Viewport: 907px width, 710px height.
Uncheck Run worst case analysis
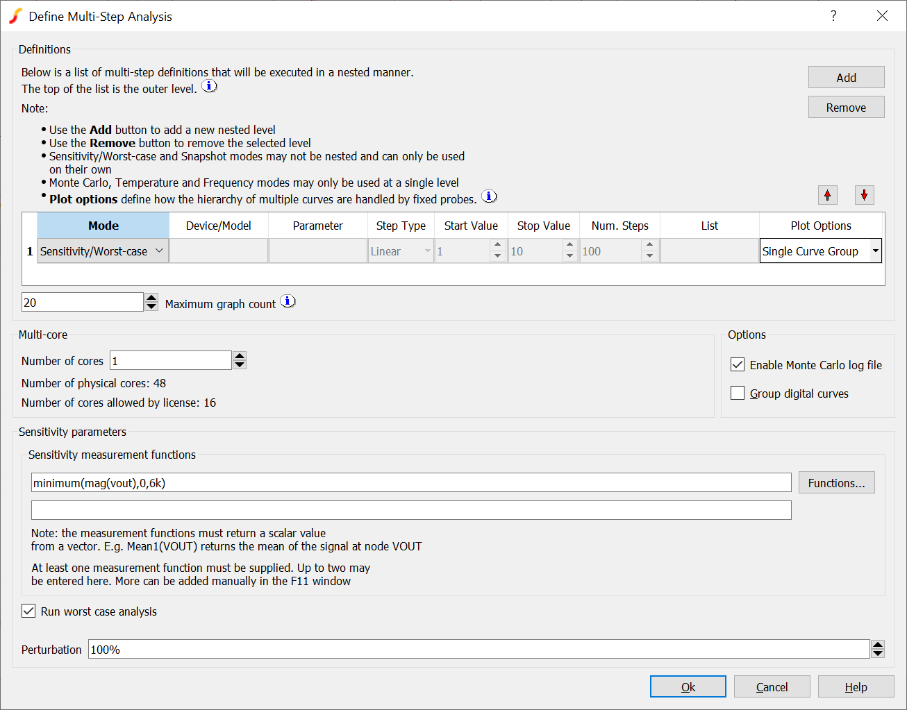coord(28,611)
